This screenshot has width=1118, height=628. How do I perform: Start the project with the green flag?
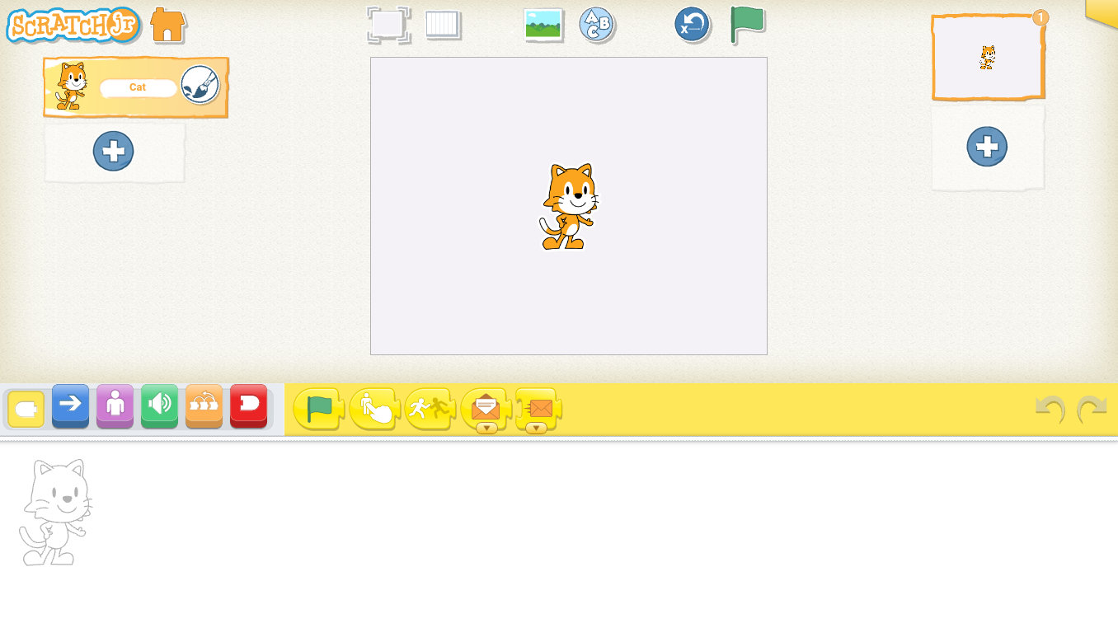(747, 26)
